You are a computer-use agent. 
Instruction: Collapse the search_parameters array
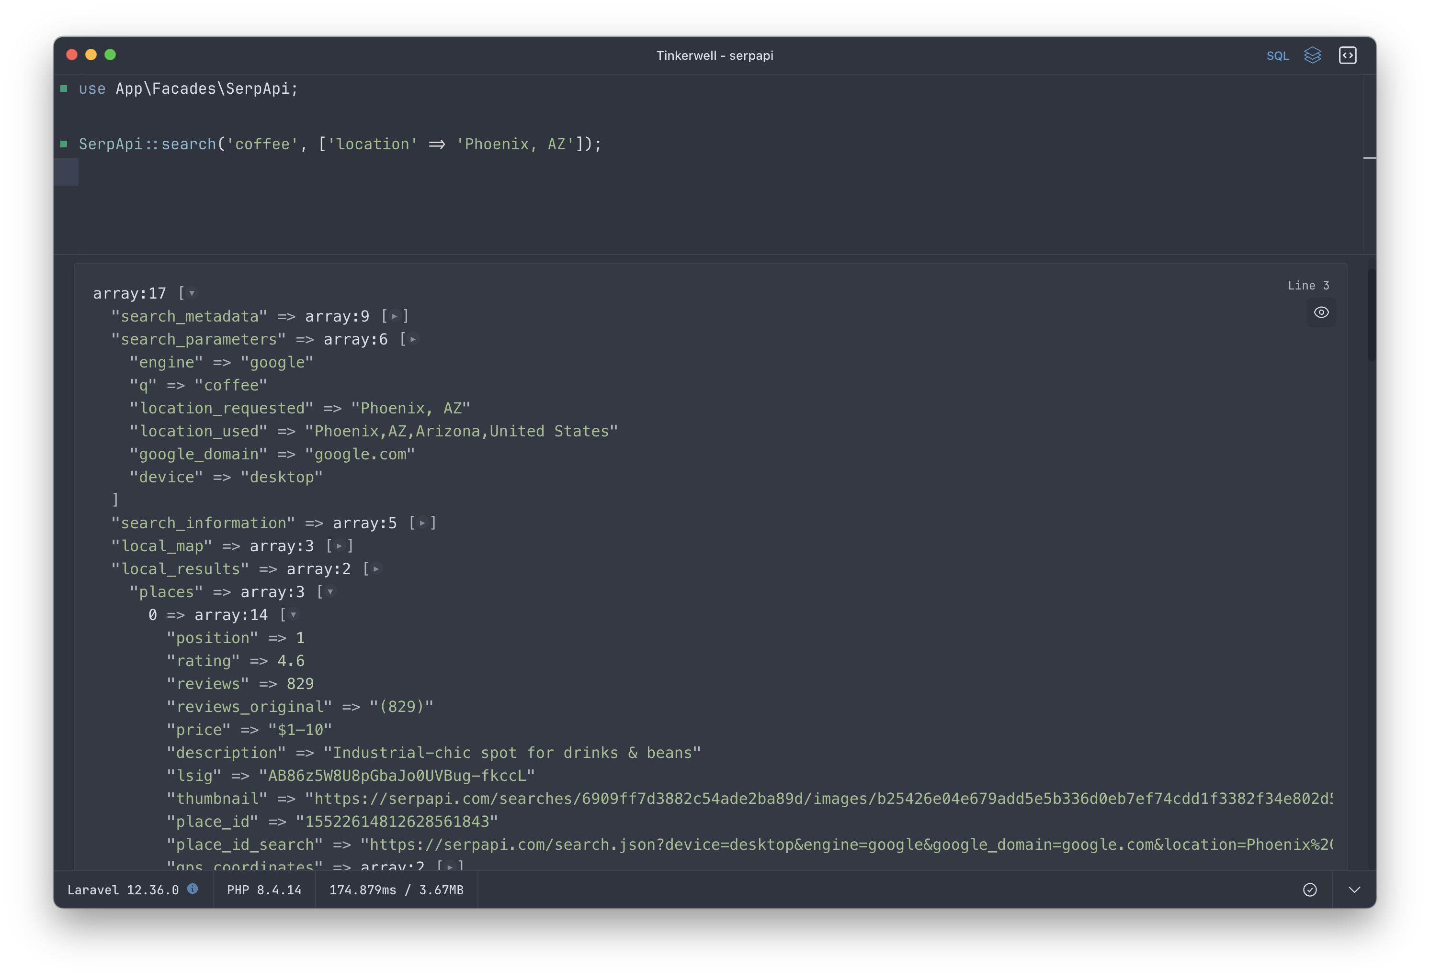click(x=413, y=339)
